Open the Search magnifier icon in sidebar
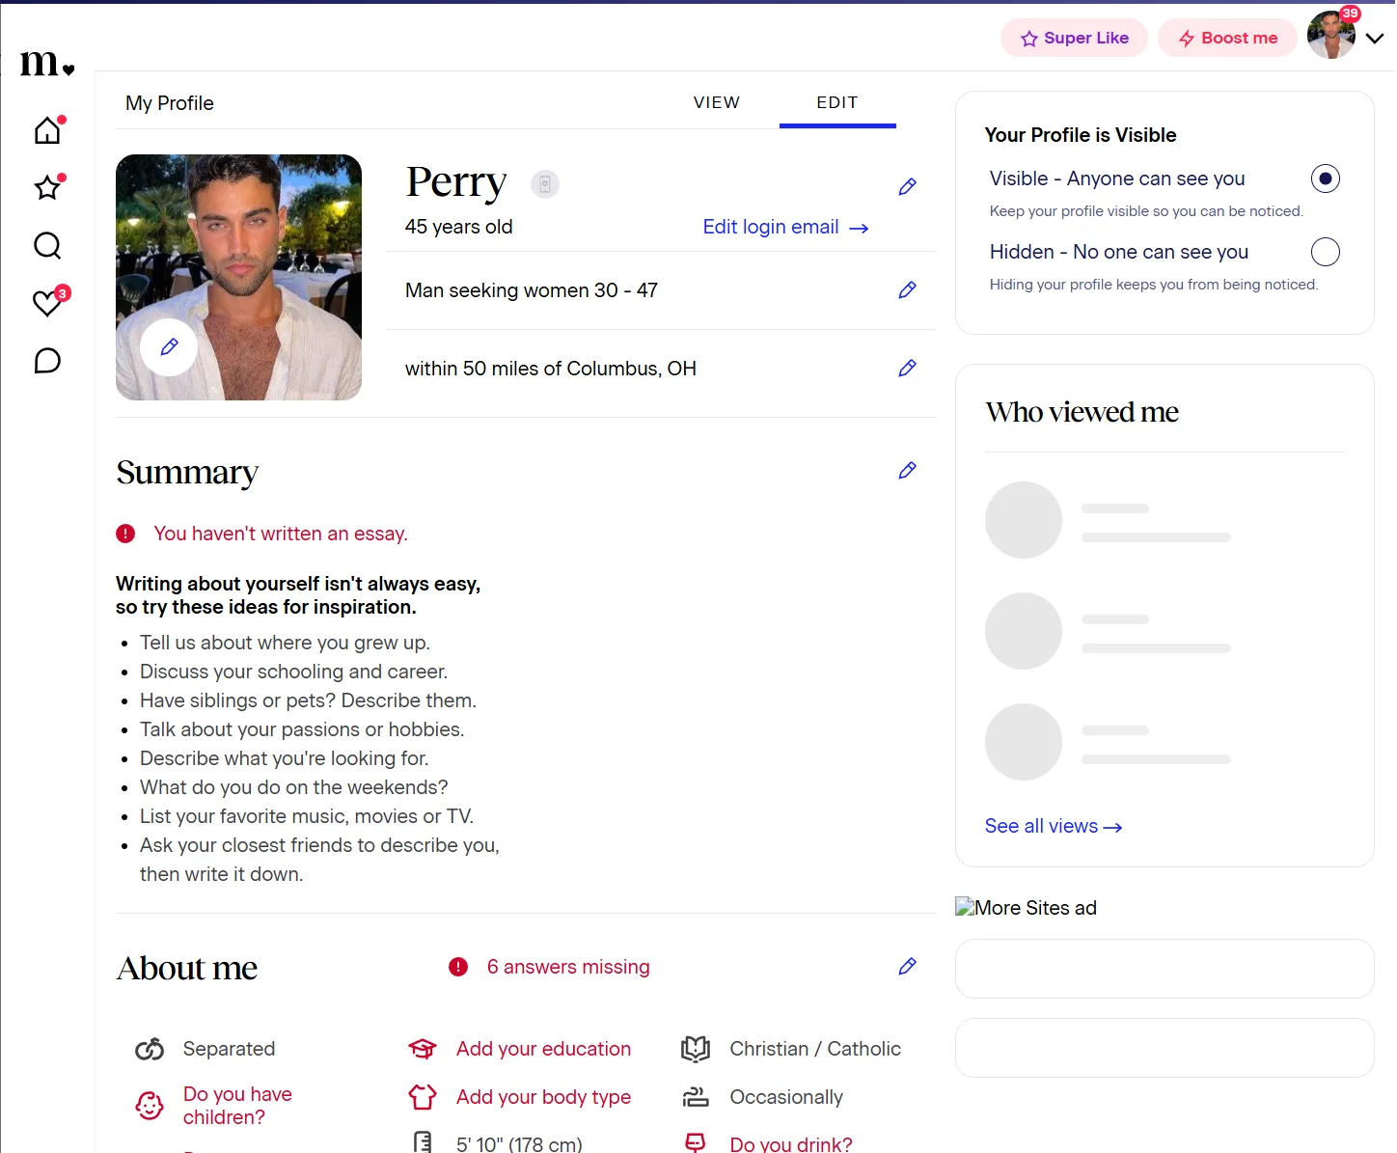This screenshot has width=1397, height=1153. point(47,245)
